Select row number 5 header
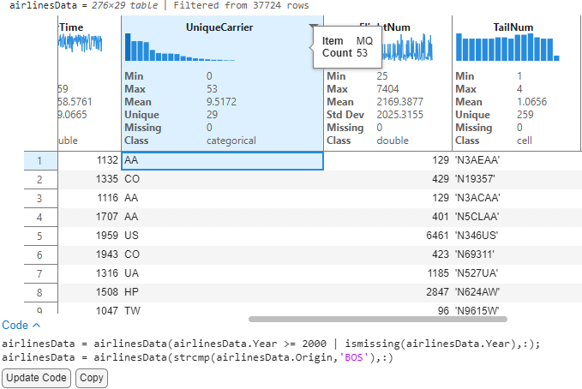Screen dimensions: 582x389 39,234
